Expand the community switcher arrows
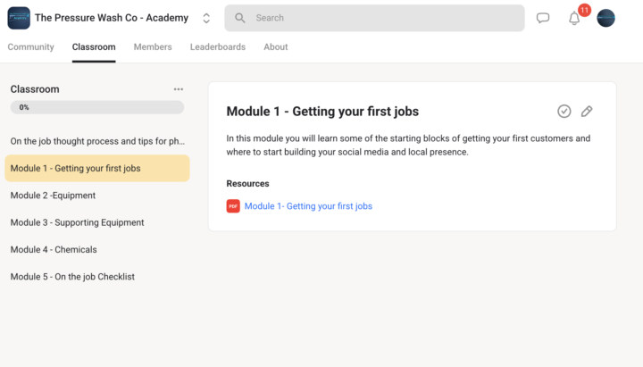 click(206, 18)
